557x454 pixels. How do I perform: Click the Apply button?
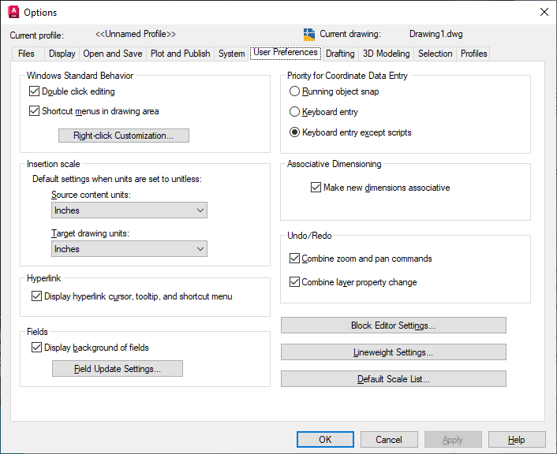click(x=453, y=440)
